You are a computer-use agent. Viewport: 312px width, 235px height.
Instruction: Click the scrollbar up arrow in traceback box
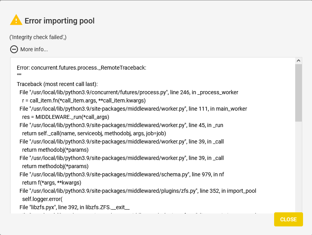coord(298,61)
